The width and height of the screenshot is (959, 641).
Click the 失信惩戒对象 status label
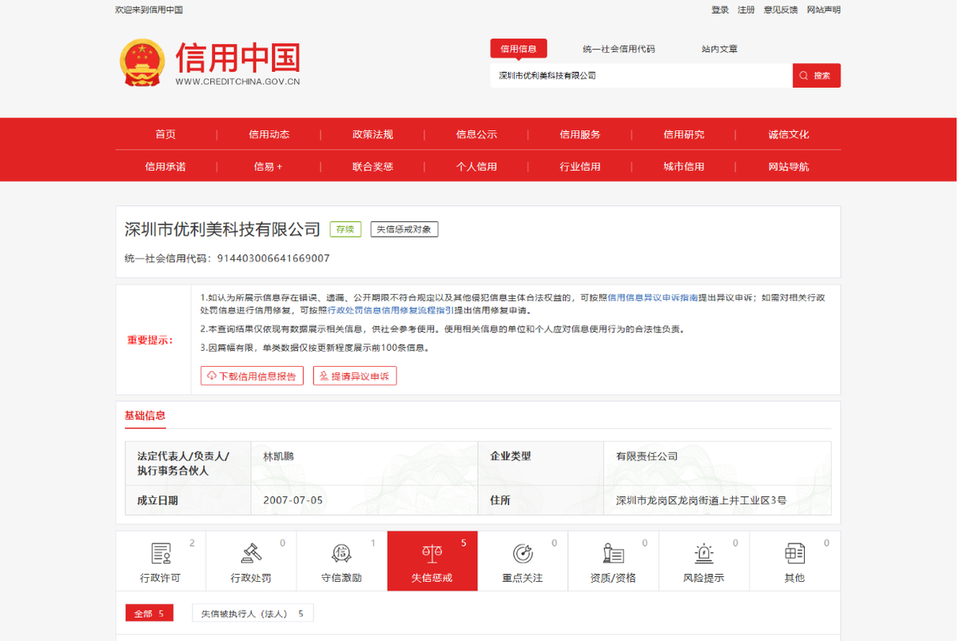pos(404,229)
